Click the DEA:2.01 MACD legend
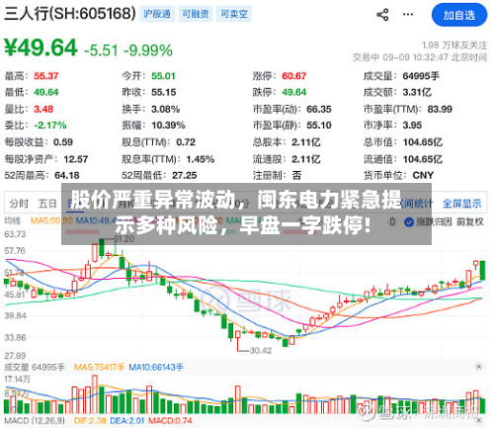This screenshot has width=494, height=428. pyautogui.click(x=127, y=421)
